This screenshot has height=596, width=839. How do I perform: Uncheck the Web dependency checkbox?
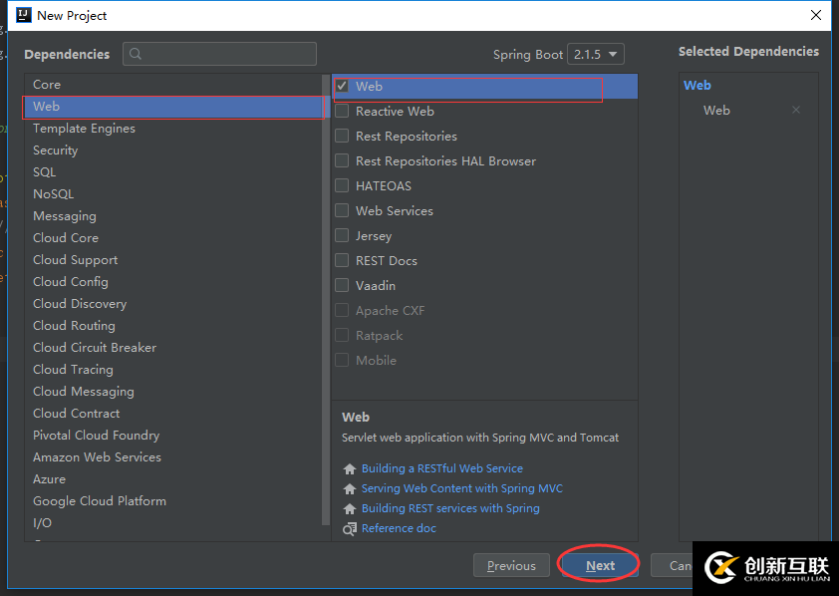click(x=342, y=87)
